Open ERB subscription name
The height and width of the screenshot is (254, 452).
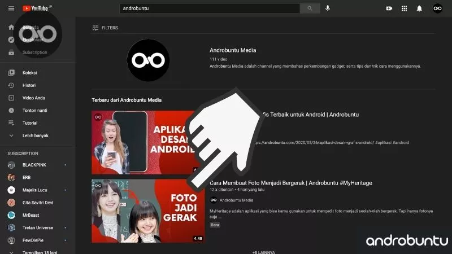pos(27,177)
